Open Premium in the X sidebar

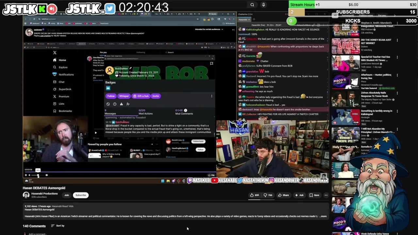pos(61,97)
